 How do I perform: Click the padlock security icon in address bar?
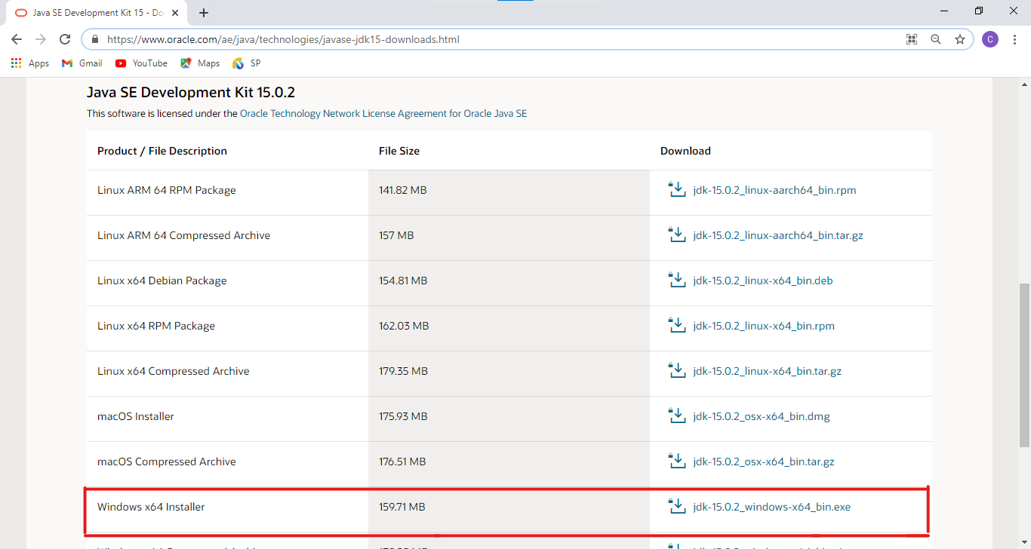point(94,39)
